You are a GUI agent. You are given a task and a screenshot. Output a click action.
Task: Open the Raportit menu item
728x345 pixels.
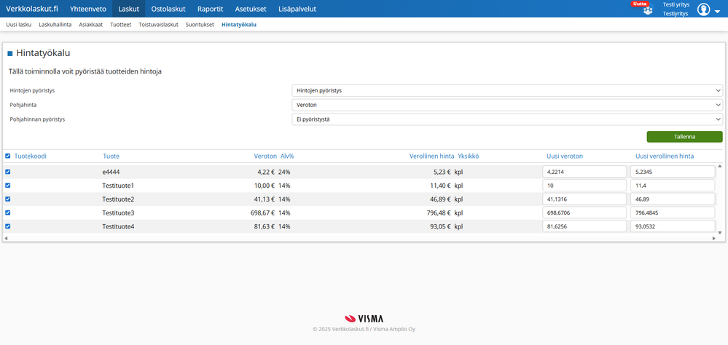click(x=210, y=9)
